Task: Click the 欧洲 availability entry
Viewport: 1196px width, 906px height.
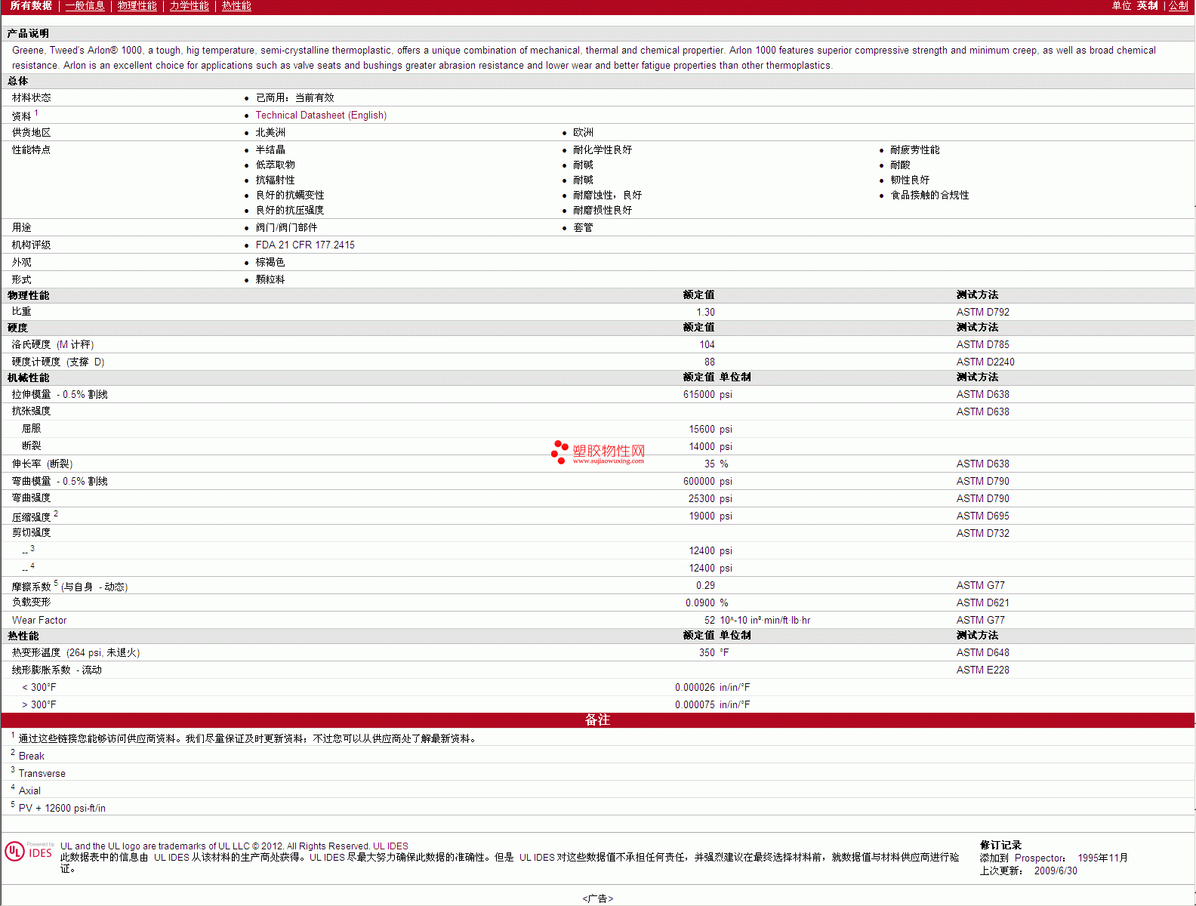Action: pyautogui.click(x=582, y=133)
